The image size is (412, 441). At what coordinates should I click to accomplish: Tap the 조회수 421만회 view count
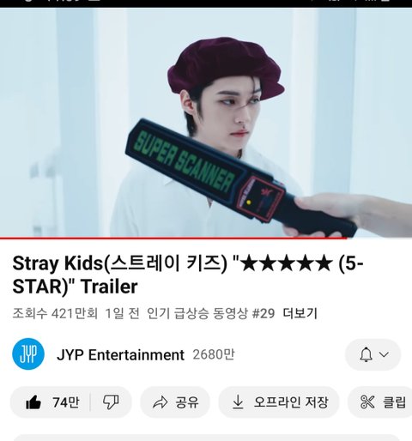tap(55, 313)
